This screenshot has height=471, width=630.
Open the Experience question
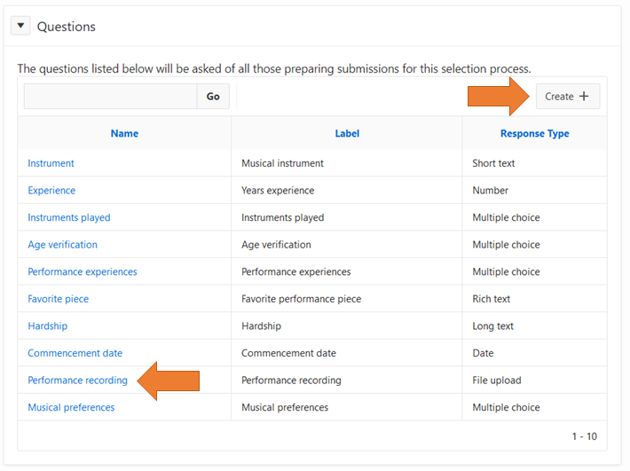[x=51, y=191]
